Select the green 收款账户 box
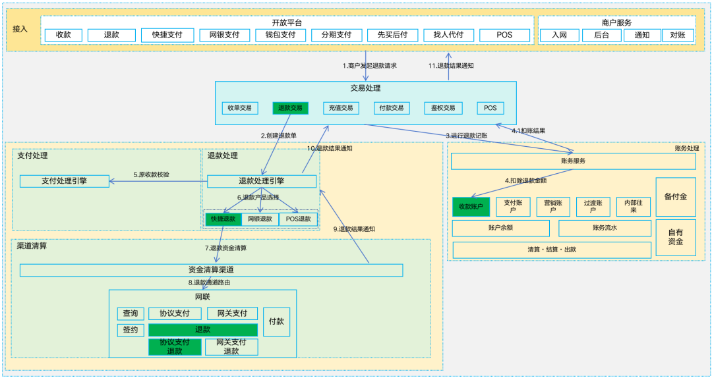The width and height of the screenshot is (712, 378). coord(471,207)
